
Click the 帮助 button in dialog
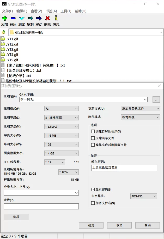(148, 225)
